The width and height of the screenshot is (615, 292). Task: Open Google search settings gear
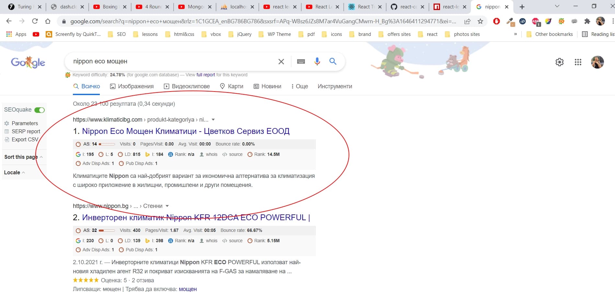click(x=560, y=62)
